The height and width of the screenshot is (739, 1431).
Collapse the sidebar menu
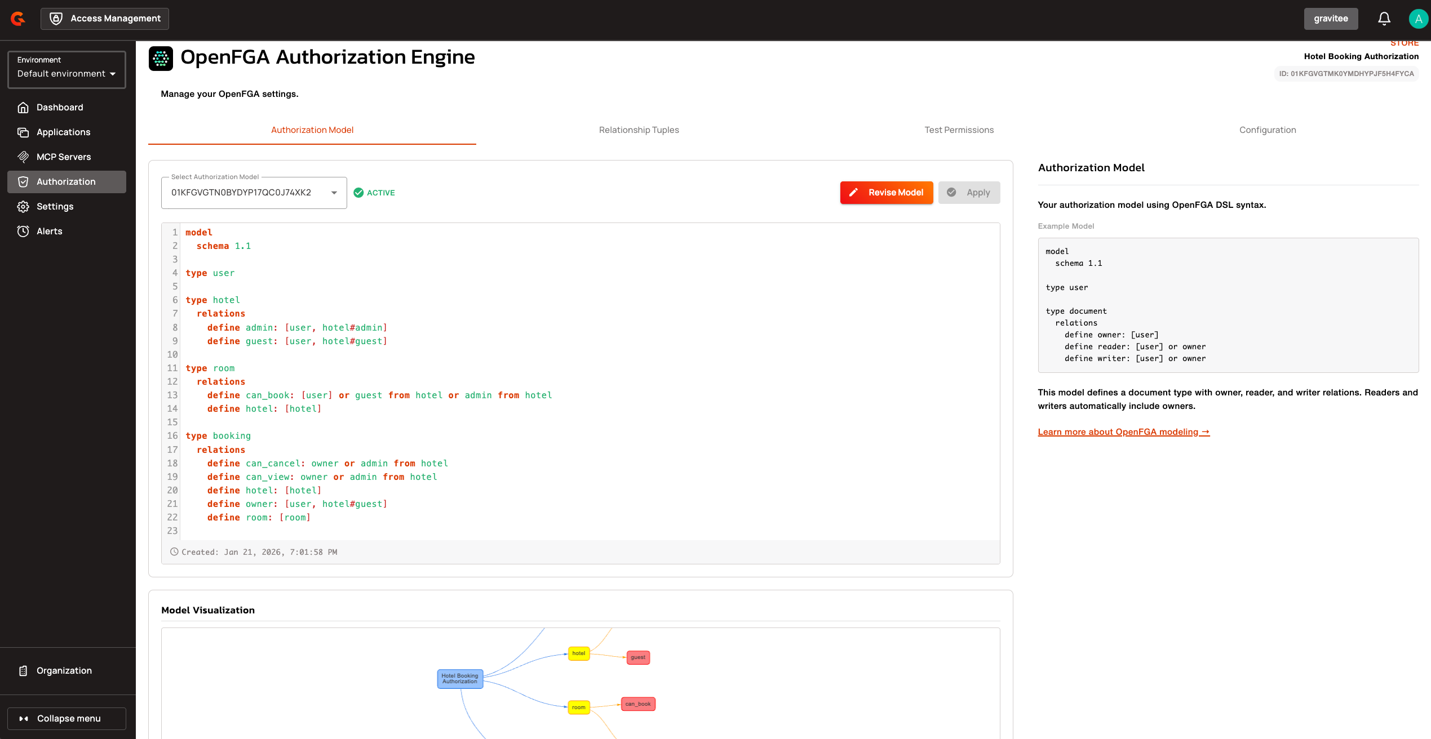(67, 719)
